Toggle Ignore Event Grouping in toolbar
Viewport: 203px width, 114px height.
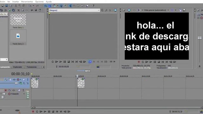pyautogui.click(x=65, y=6)
